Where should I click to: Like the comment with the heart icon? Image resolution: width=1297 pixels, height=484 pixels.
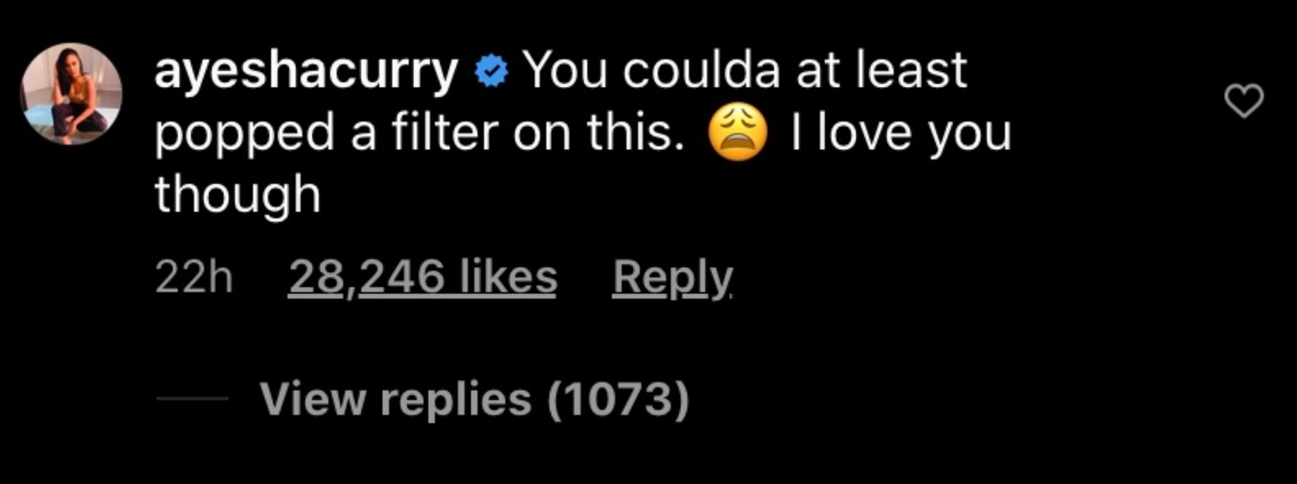coord(1243,100)
